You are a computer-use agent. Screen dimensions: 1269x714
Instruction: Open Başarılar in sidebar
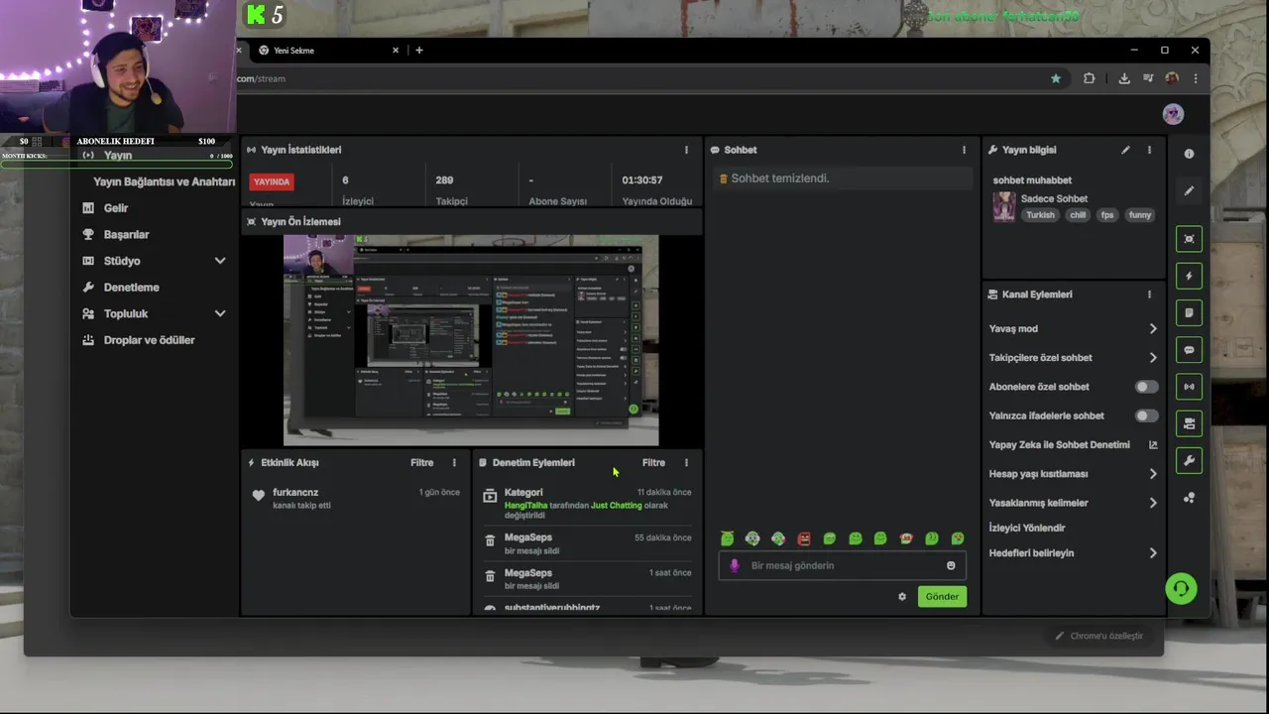click(x=126, y=235)
